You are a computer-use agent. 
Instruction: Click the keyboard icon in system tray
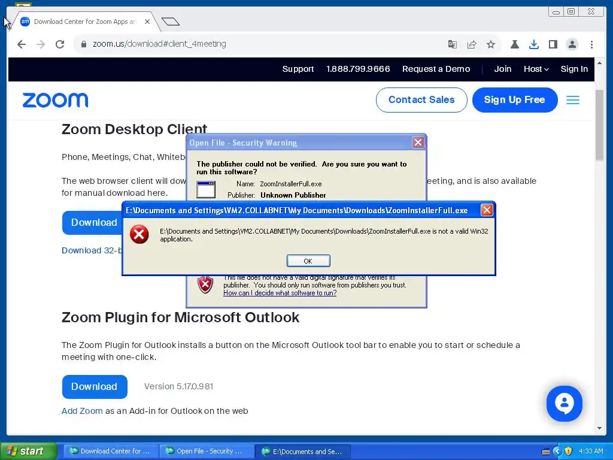[546, 452]
